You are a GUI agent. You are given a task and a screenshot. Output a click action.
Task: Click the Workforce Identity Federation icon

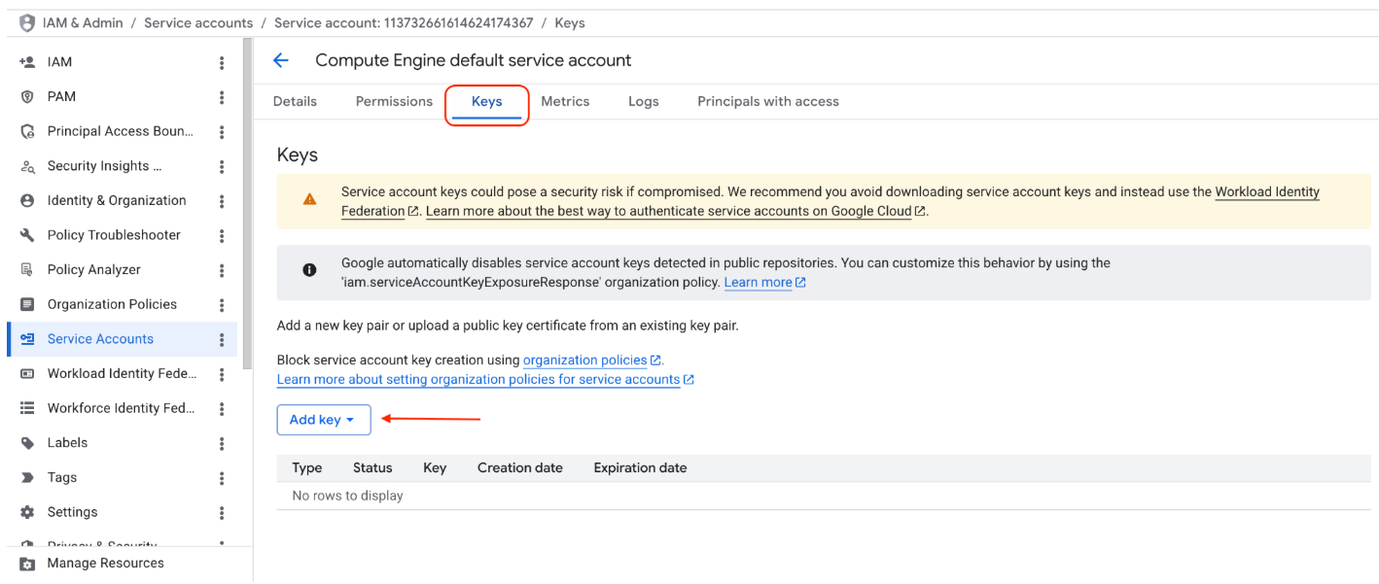27,408
